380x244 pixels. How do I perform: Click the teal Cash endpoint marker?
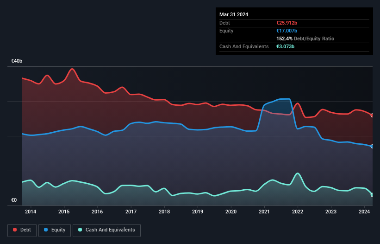(372, 195)
